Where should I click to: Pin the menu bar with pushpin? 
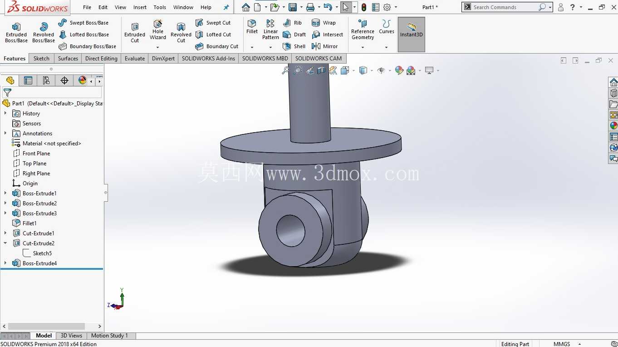pyautogui.click(x=226, y=7)
